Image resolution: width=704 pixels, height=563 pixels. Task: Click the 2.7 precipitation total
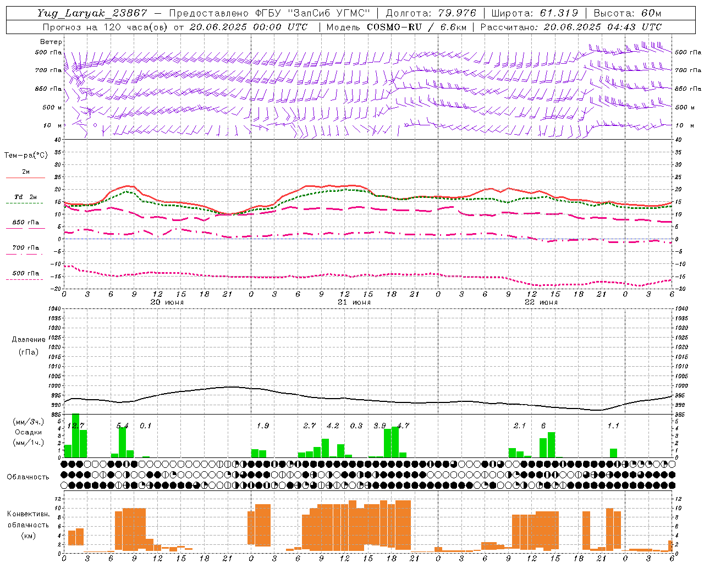click(310, 426)
